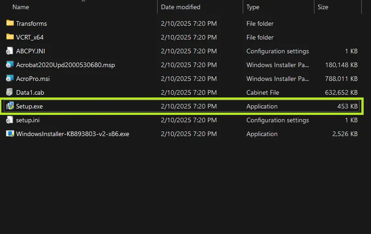Select the ABCPY.INI file icon
The height and width of the screenshot is (234, 371).
point(10,51)
